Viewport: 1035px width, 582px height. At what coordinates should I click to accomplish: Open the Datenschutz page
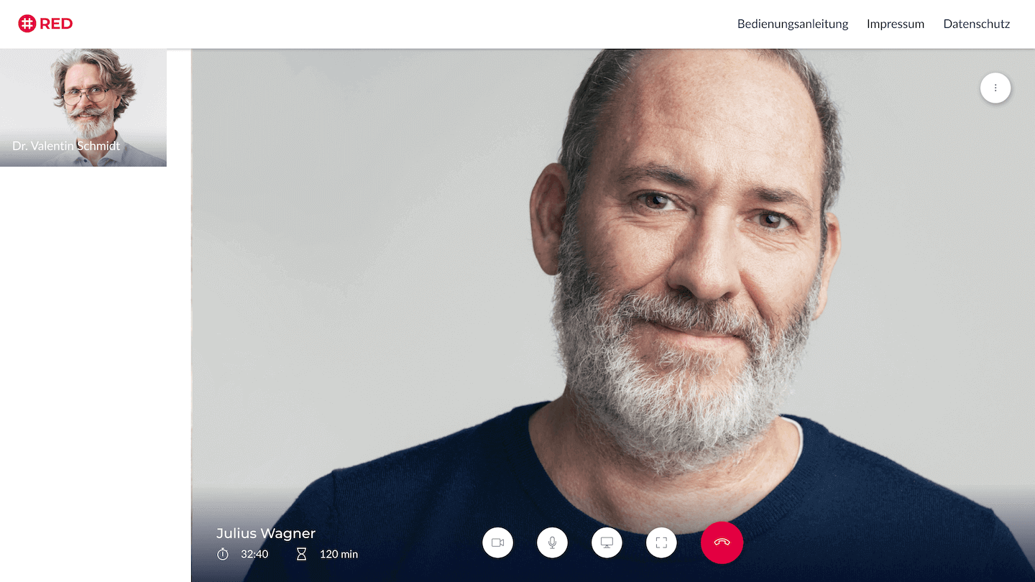click(x=977, y=24)
